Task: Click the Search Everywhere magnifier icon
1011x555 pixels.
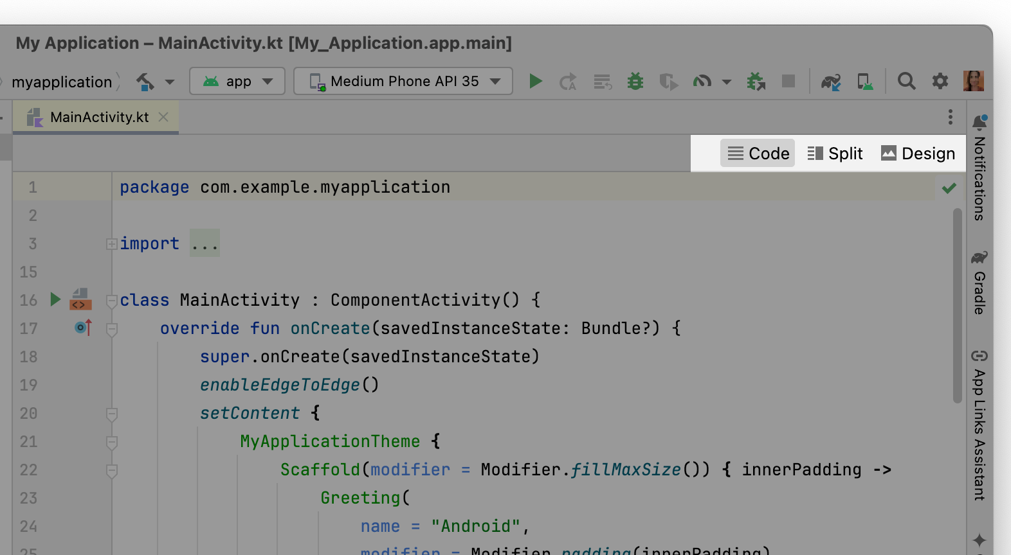Action: (x=906, y=82)
